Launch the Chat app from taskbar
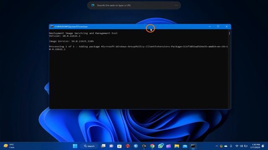 tap(111, 146)
